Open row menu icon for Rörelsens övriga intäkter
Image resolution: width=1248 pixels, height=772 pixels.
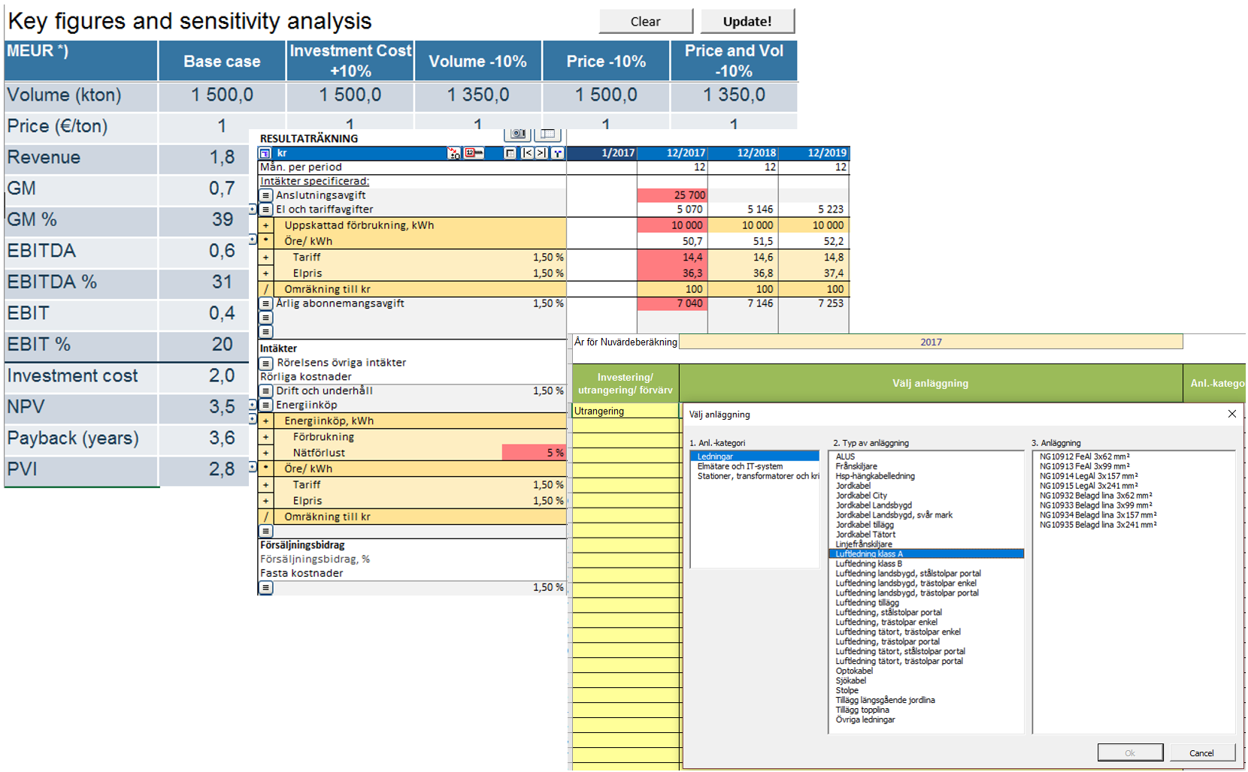click(266, 363)
